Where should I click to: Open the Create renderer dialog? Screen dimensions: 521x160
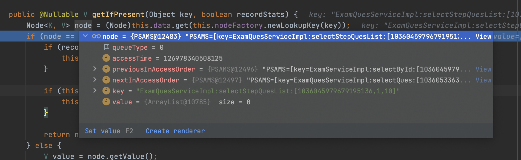[175, 131]
